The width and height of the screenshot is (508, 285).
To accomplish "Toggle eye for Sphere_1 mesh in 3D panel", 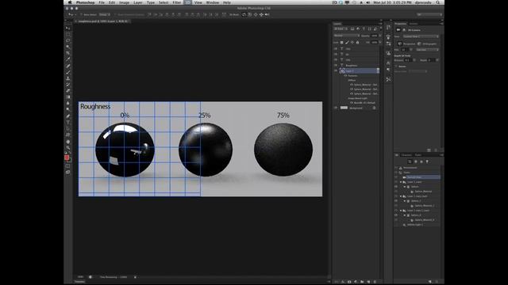I will [396, 200].
